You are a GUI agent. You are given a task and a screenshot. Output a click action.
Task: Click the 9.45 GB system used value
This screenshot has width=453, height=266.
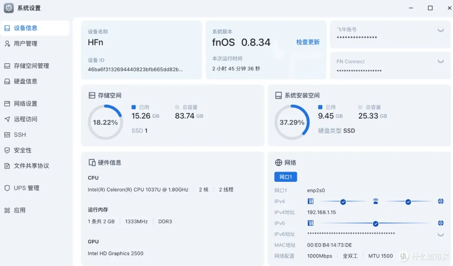point(330,116)
